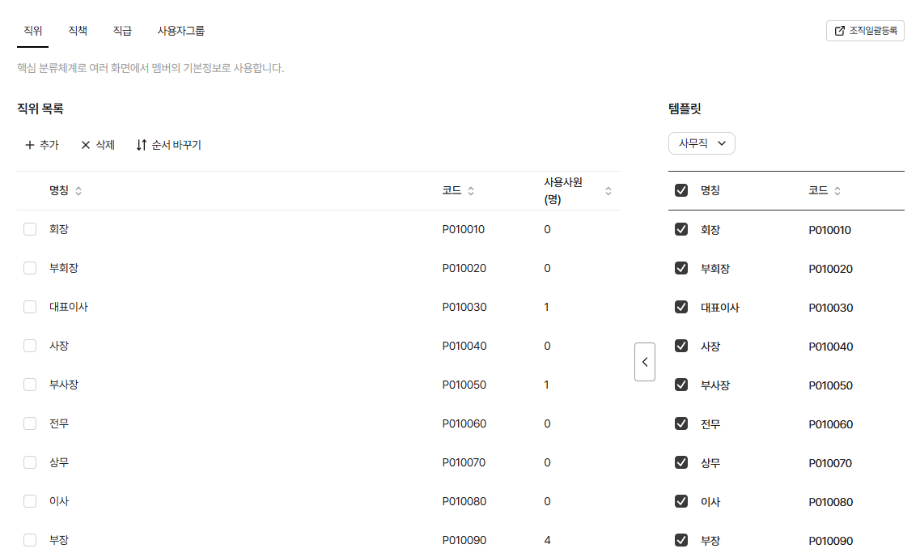Go to the 사용자그룹 tab

[x=180, y=31]
